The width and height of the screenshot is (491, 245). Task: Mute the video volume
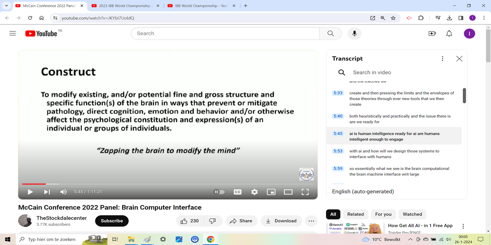(x=63, y=192)
